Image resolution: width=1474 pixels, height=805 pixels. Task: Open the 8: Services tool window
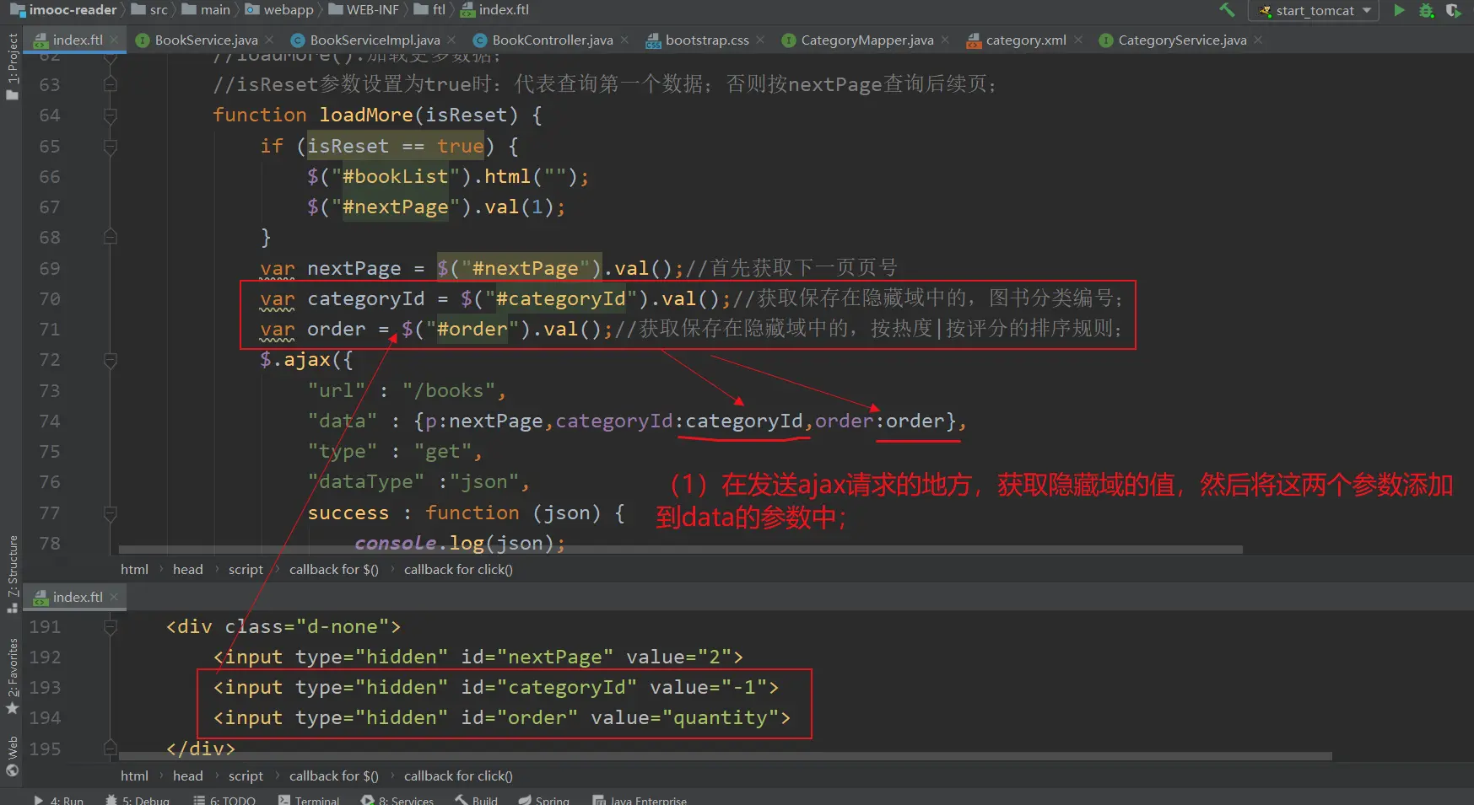click(397, 800)
